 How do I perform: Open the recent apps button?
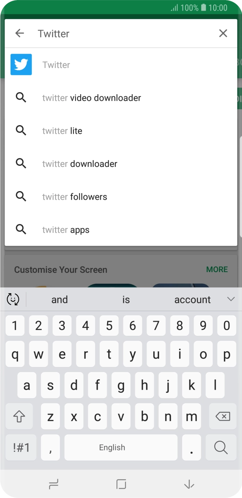pyautogui.click(x=54, y=484)
